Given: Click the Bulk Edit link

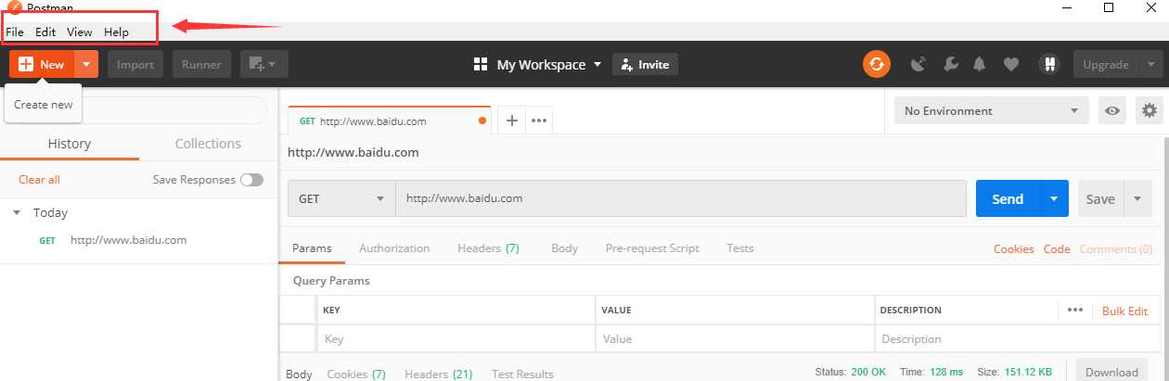Looking at the screenshot, I should (1125, 311).
